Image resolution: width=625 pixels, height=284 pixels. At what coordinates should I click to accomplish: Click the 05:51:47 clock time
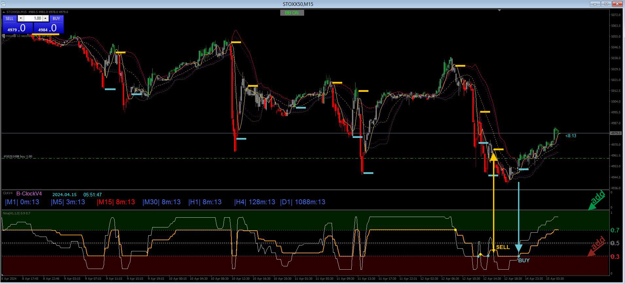coord(93,194)
